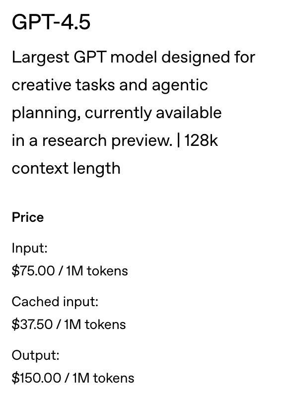
Task: Click the "Cached input:" label
Action: click(55, 302)
